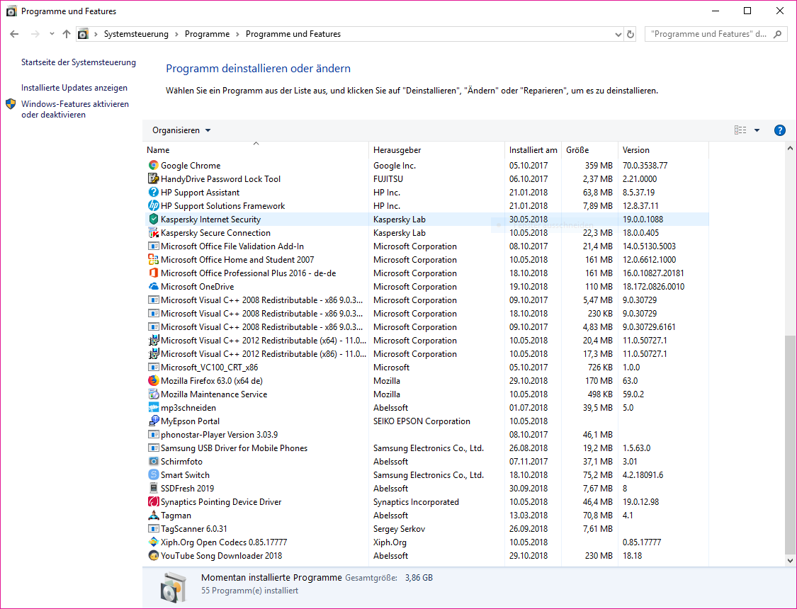Open Startseite der Systemsteuerung link
Viewport: 797px width, 609px height.
(78, 62)
